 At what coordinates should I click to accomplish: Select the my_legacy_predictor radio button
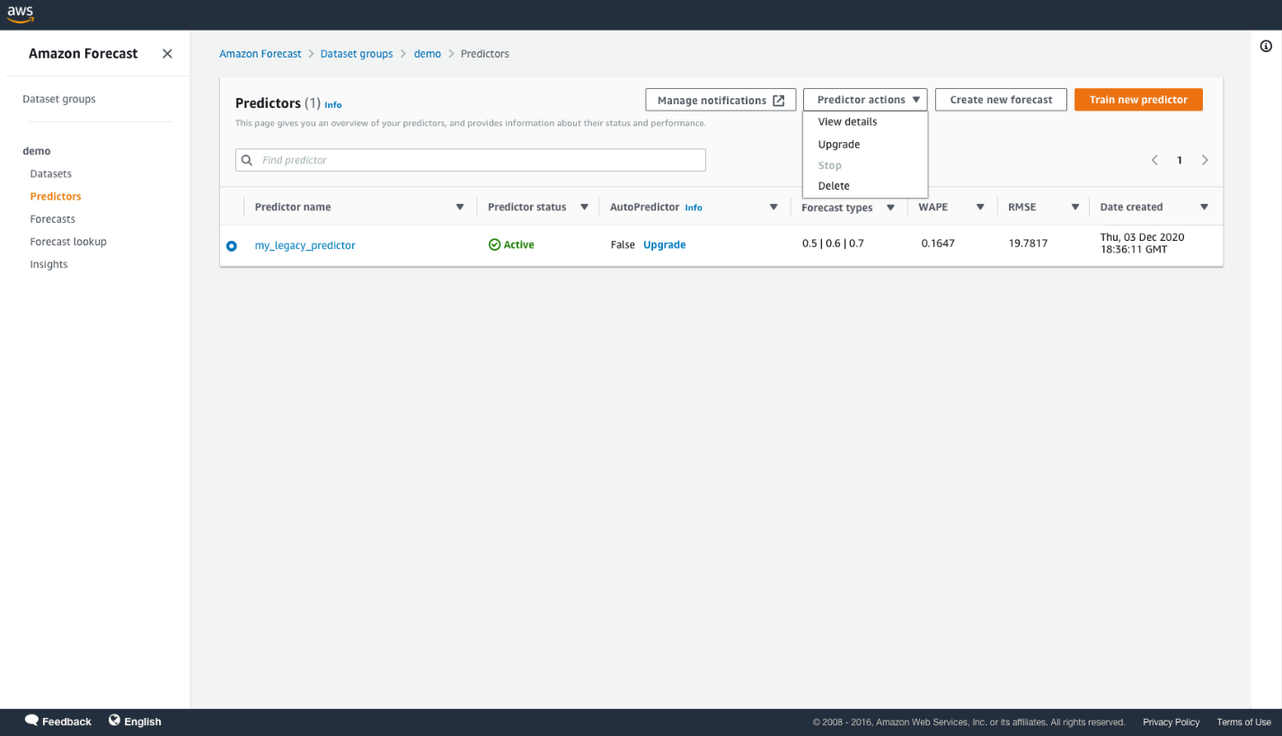coord(232,245)
